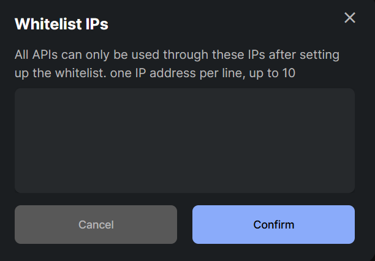Exit the dialog with the close icon
Viewport: 375px width, 261px height.
350,18
